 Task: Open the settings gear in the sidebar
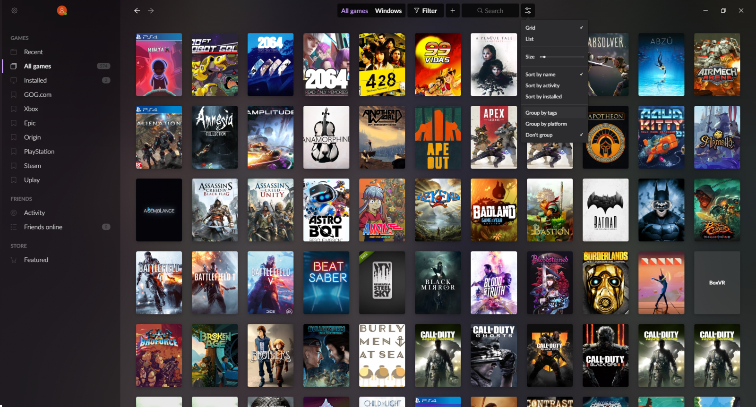pos(15,10)
